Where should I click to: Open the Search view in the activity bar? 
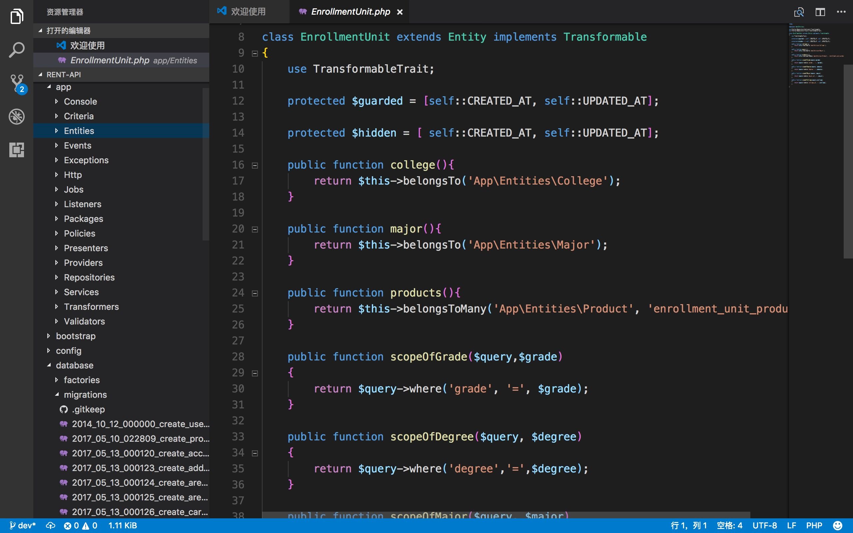(x=17, y=50)
